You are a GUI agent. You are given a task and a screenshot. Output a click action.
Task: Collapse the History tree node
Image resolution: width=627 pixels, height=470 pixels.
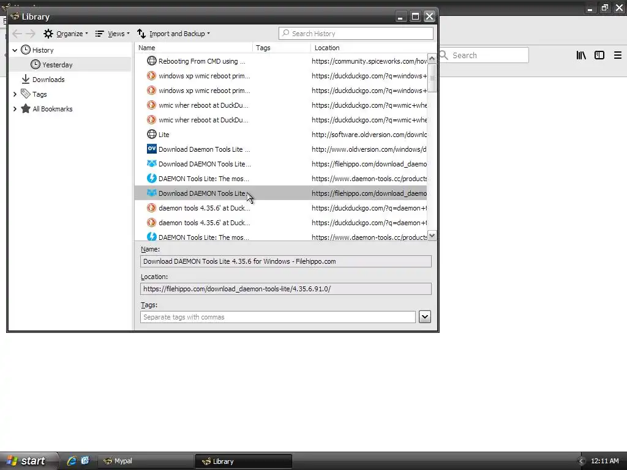click(x=15, y=50)
